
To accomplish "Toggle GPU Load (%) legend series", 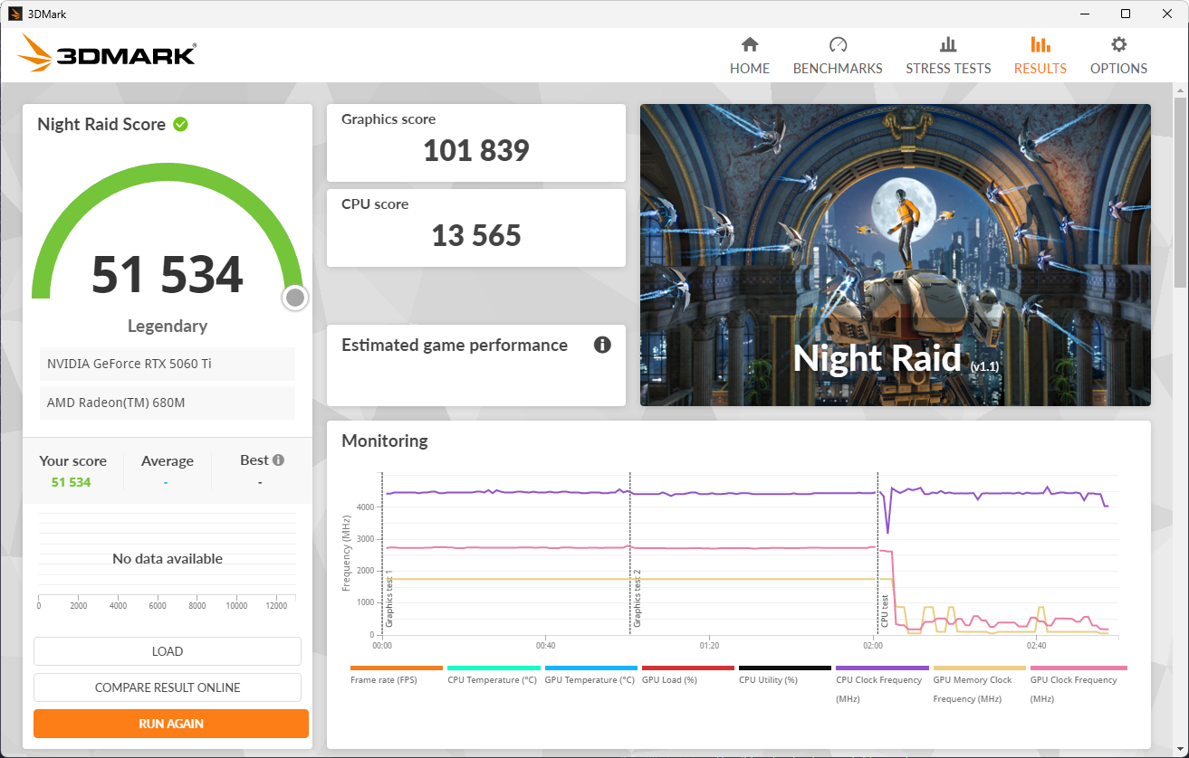I will click(x=687, y=679).
